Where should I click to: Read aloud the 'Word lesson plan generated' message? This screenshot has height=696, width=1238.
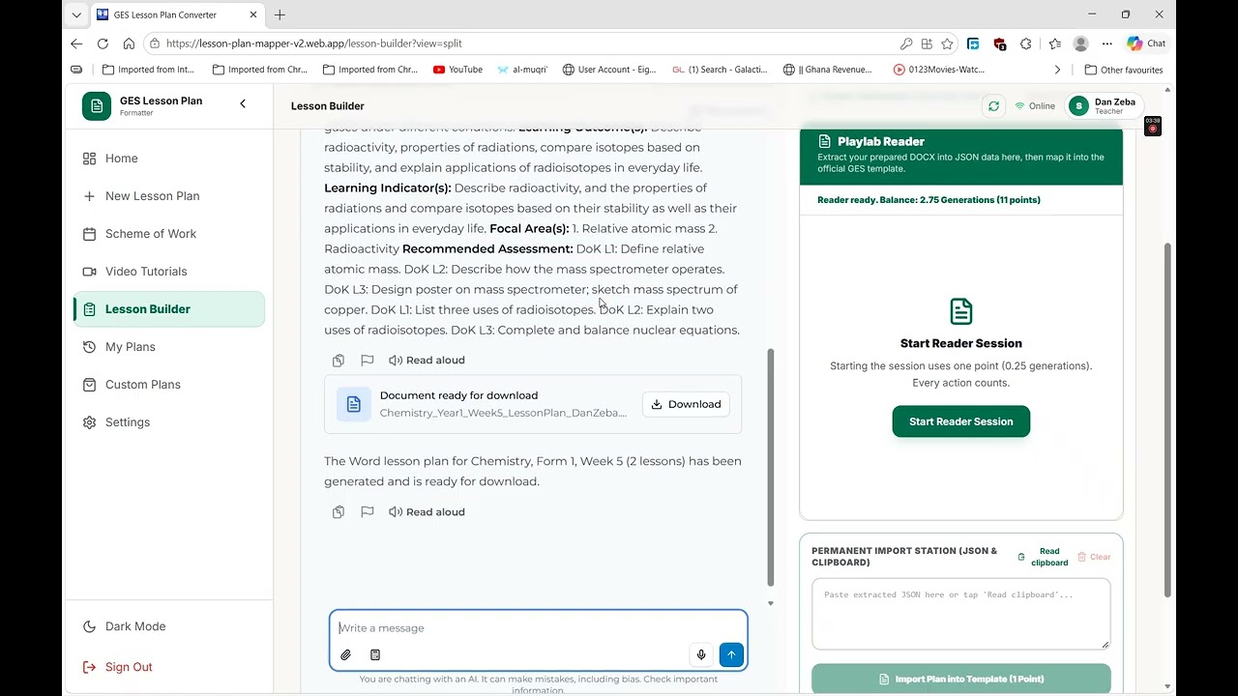coord(427,512)
